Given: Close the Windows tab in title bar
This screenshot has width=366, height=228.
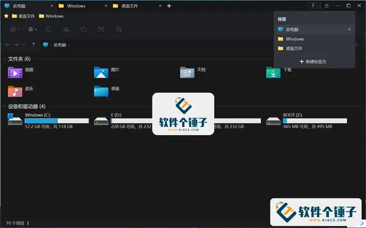Looking at the screenshot, I should [106, 6].
